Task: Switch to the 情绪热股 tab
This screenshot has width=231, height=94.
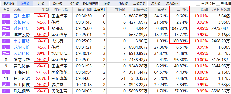Action: tap(9, 3)
